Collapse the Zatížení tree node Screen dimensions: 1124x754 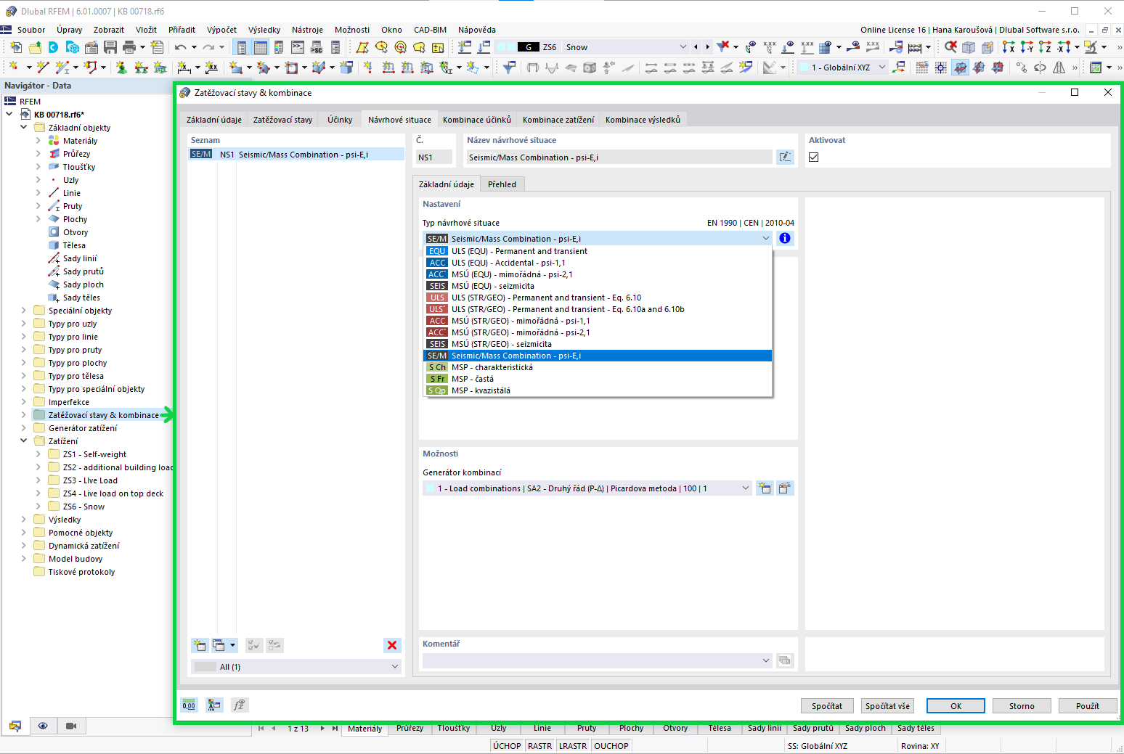(24, 441)
